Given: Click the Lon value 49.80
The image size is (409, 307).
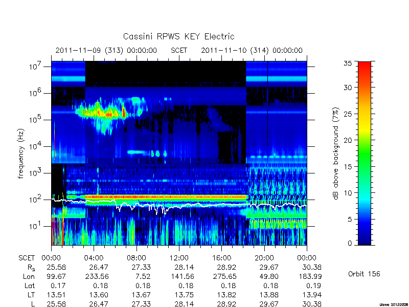Looking at the screenshot, I should tap(269, 276).
